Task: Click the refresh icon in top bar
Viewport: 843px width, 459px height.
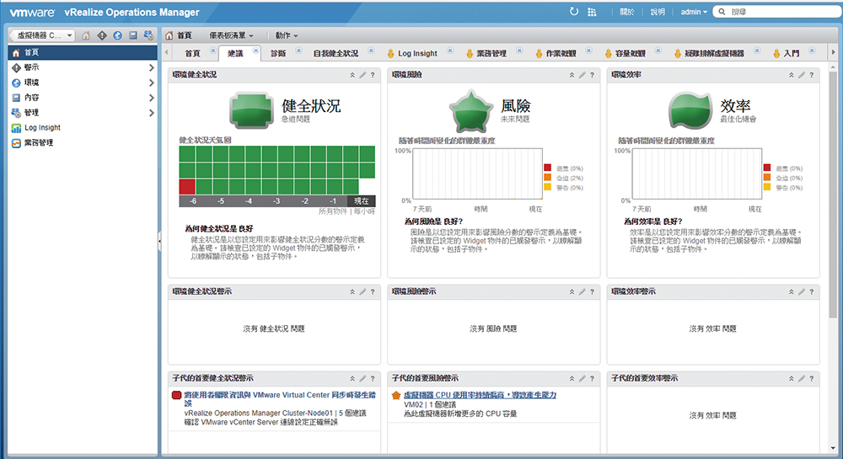Action: pos(573,11)
